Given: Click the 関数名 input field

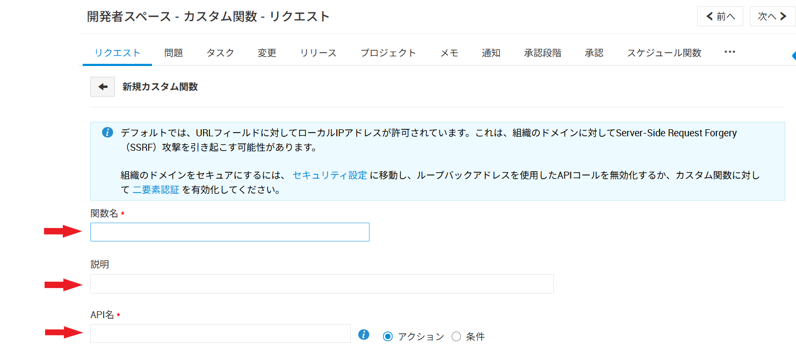Looking at the screenshot, I should click(x=230, y=232).
